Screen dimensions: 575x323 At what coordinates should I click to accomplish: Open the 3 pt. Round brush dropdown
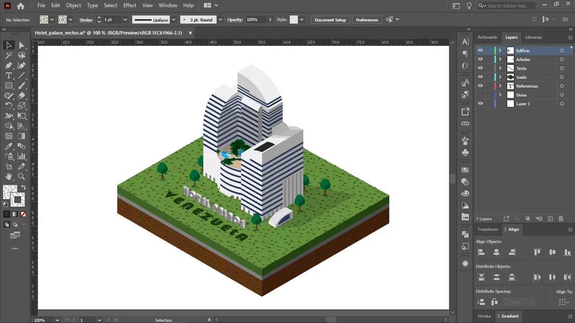[220, 20]
